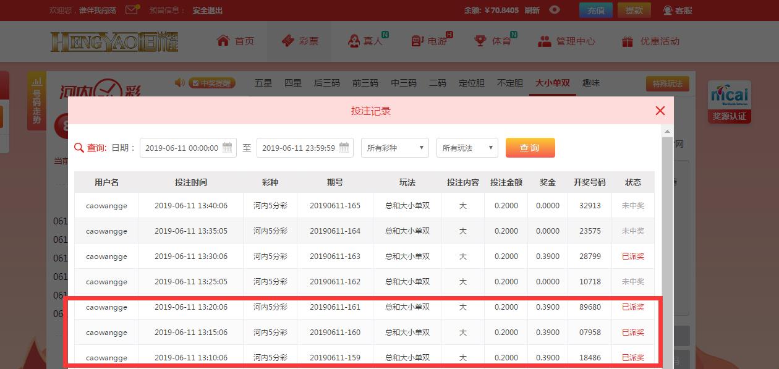
Task: Click the mail envelope message icon
Action: (132, 10)
